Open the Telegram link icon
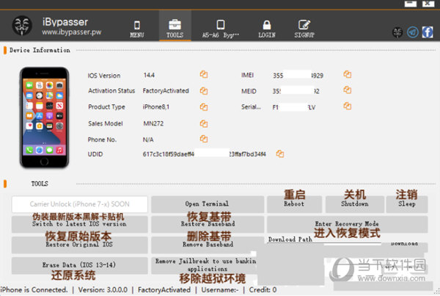The image size is (440, 296). tap(413, 32)
